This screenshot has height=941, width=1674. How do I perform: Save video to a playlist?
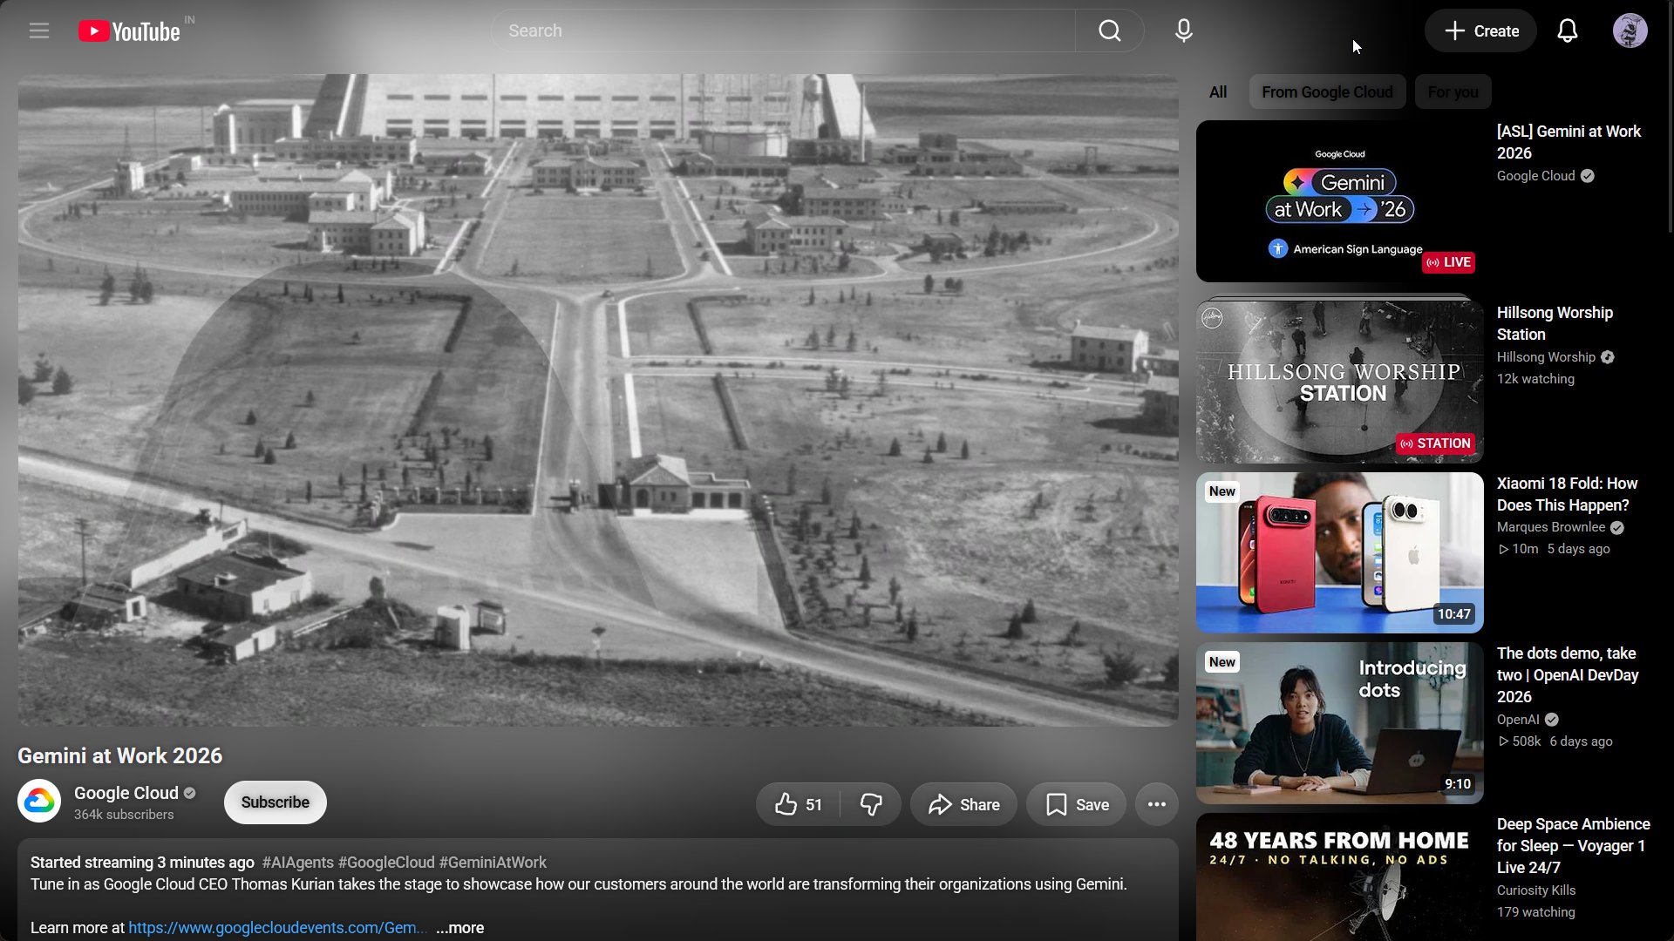pos(1076,804)
